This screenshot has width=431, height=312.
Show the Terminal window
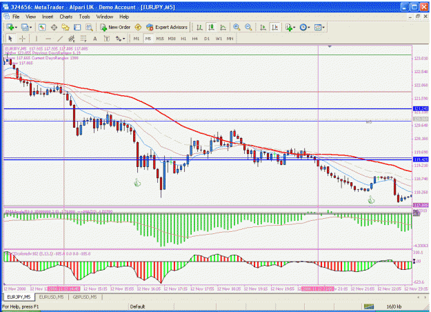(x=77, y=27)
